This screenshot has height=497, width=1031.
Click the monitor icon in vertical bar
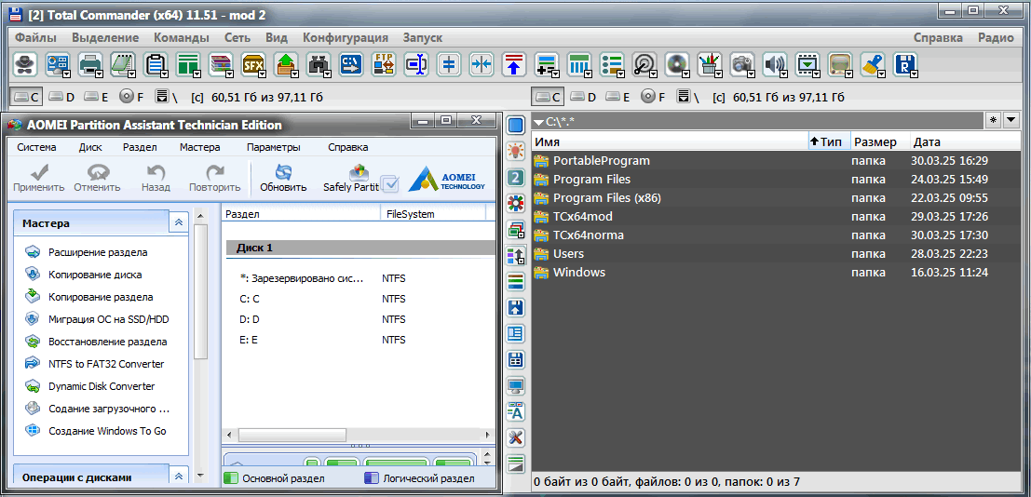[x=516, y=386]
